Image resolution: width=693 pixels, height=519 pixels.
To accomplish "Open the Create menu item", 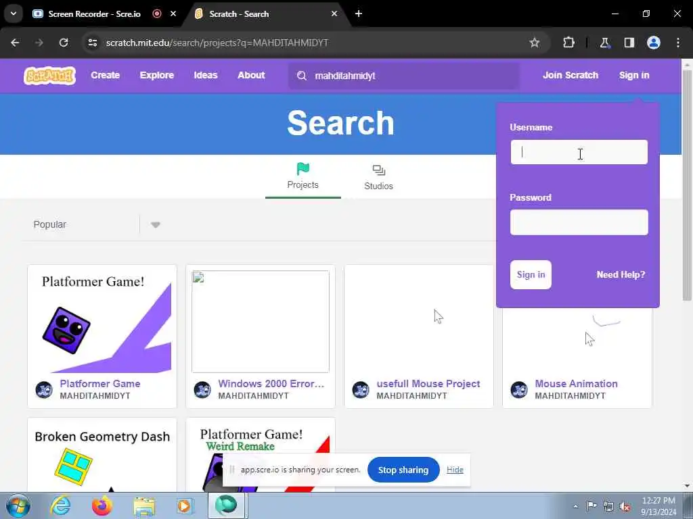I will (x=105, y=75).
